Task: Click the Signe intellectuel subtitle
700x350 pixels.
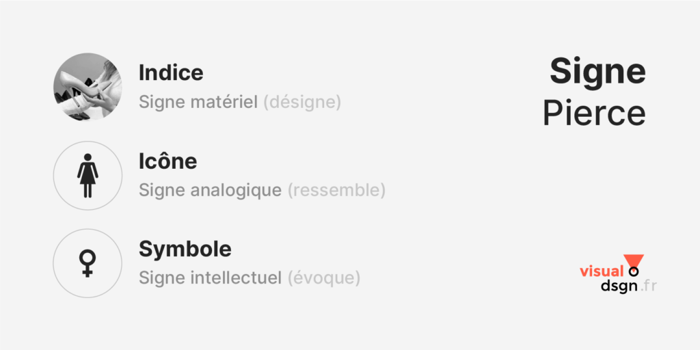Action: pyautogui.click(x=211, y=278)
